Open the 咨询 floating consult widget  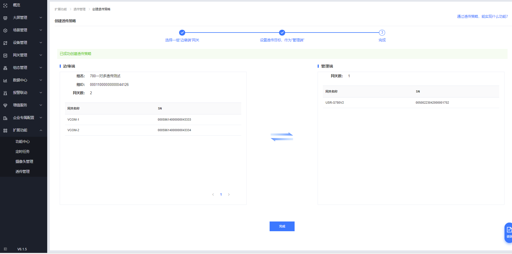click(508, 232)
